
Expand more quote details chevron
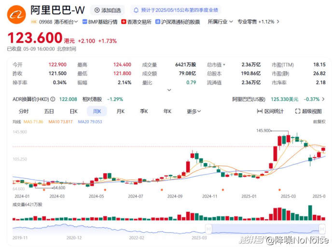coord(169,90)
